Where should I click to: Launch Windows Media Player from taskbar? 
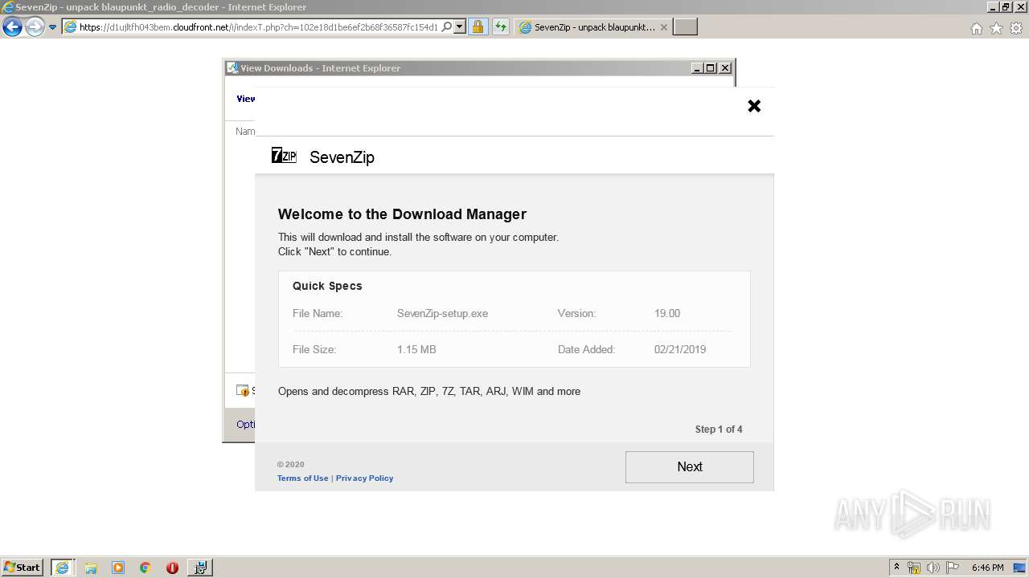point(118,568)
